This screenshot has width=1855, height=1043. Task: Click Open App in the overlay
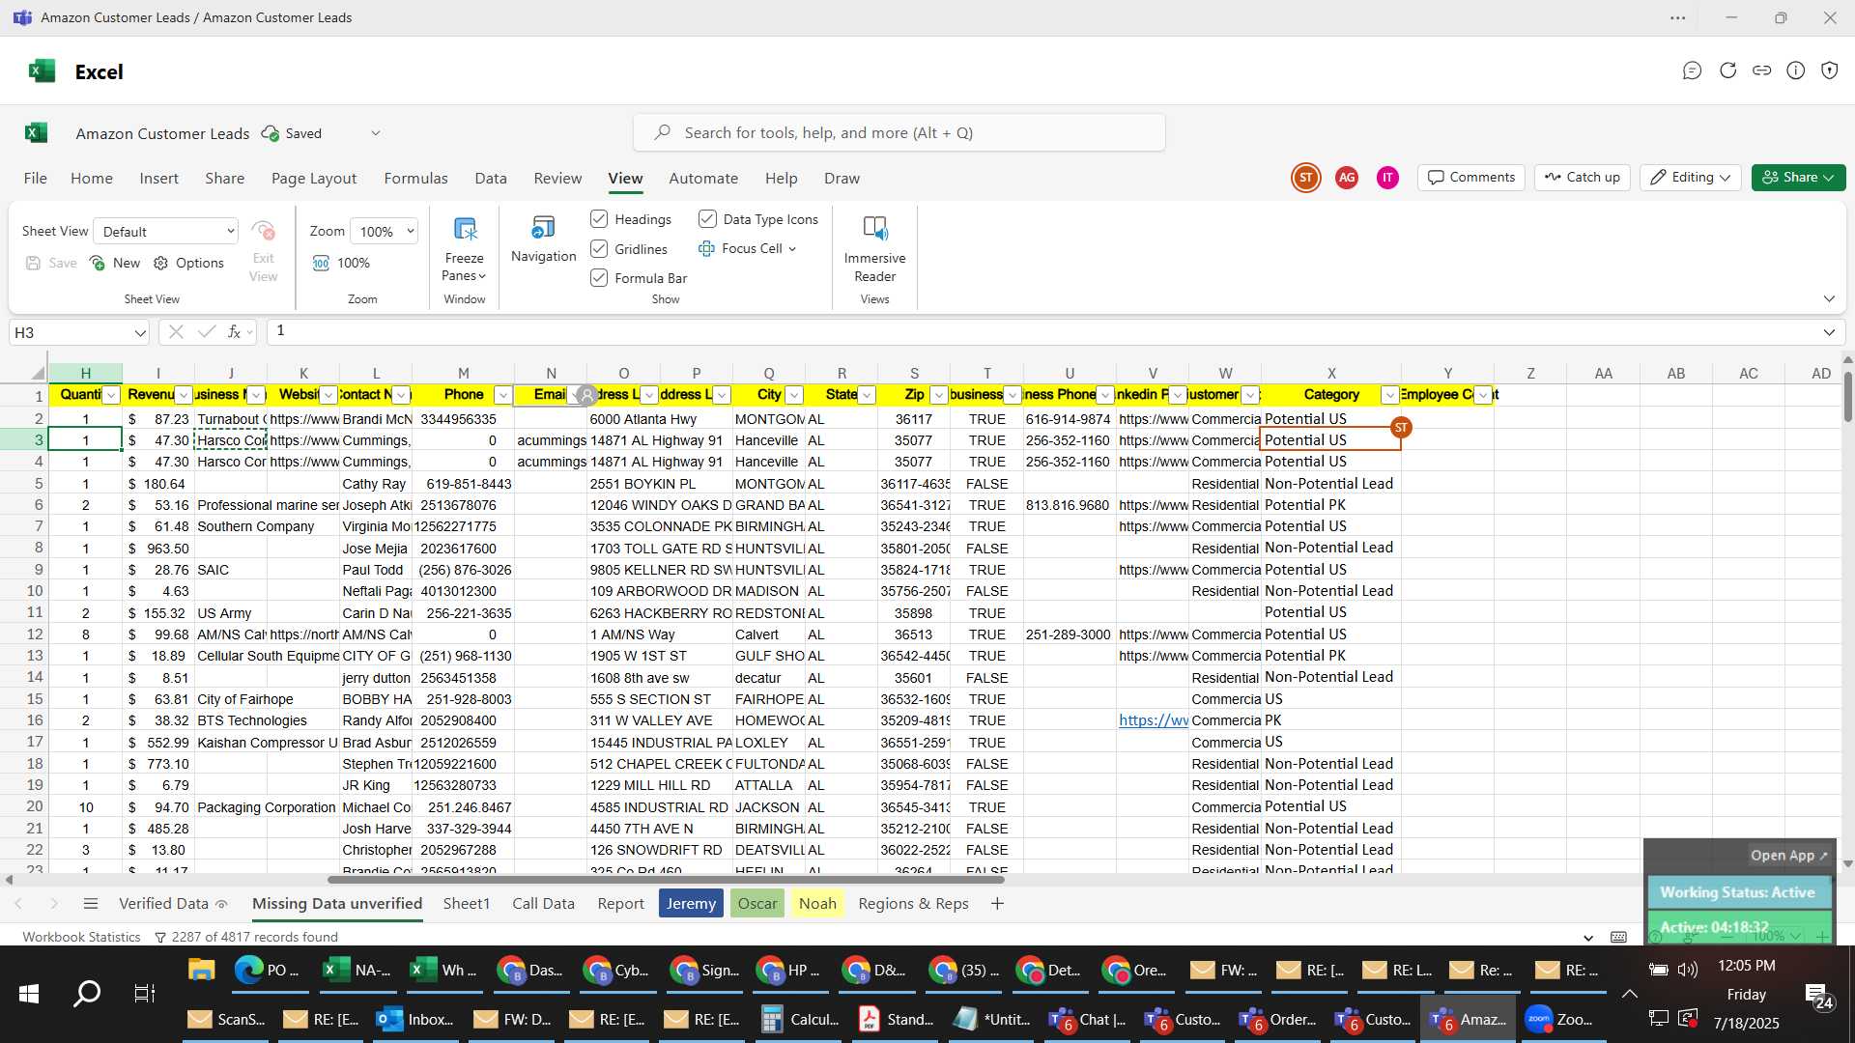(1789, 856)
